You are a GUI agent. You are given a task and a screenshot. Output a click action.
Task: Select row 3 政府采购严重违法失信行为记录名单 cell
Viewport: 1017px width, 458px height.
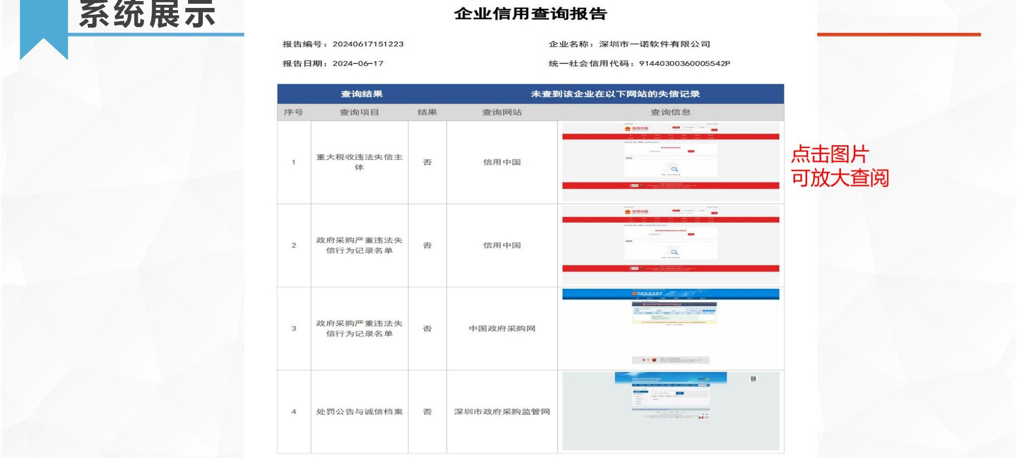click(x=360, y=328)
